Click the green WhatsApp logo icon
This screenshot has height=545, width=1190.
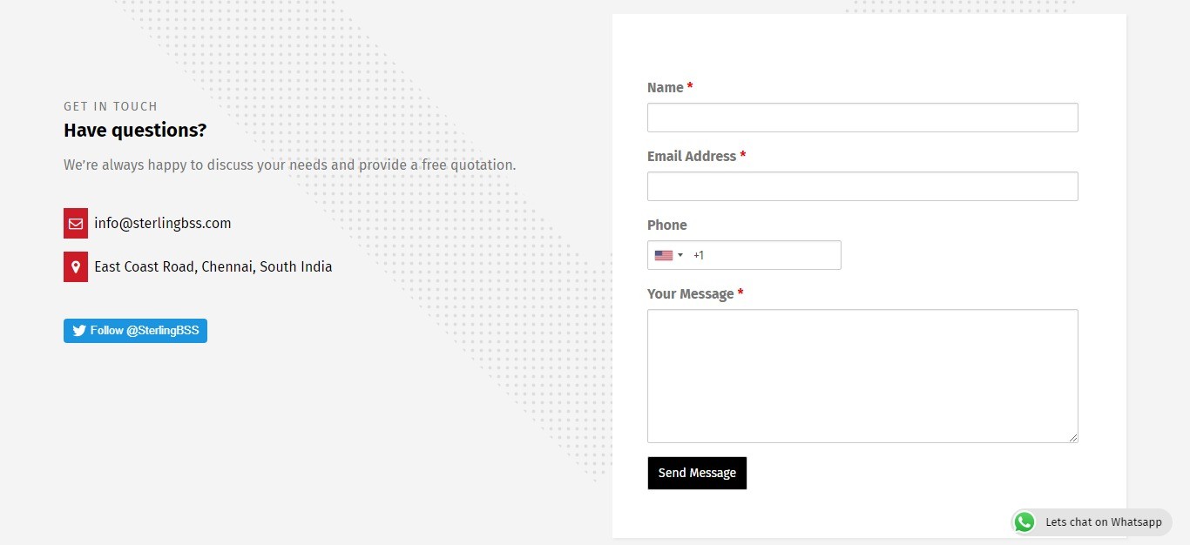1024,522
